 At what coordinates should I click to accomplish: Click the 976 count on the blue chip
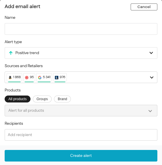62,77
